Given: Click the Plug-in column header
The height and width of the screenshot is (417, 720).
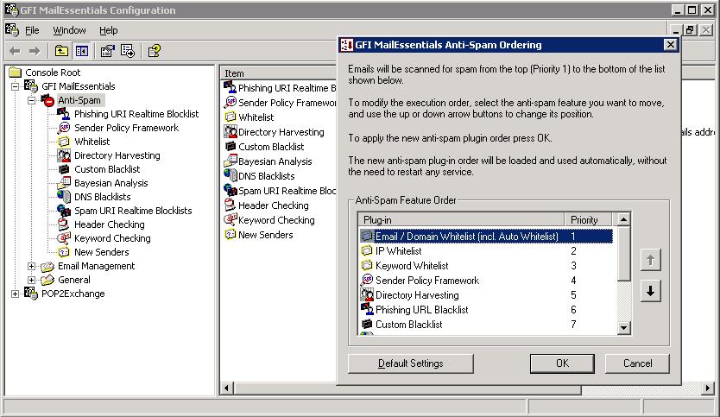Looking at the screenshot, I should [x=461, y=219].
